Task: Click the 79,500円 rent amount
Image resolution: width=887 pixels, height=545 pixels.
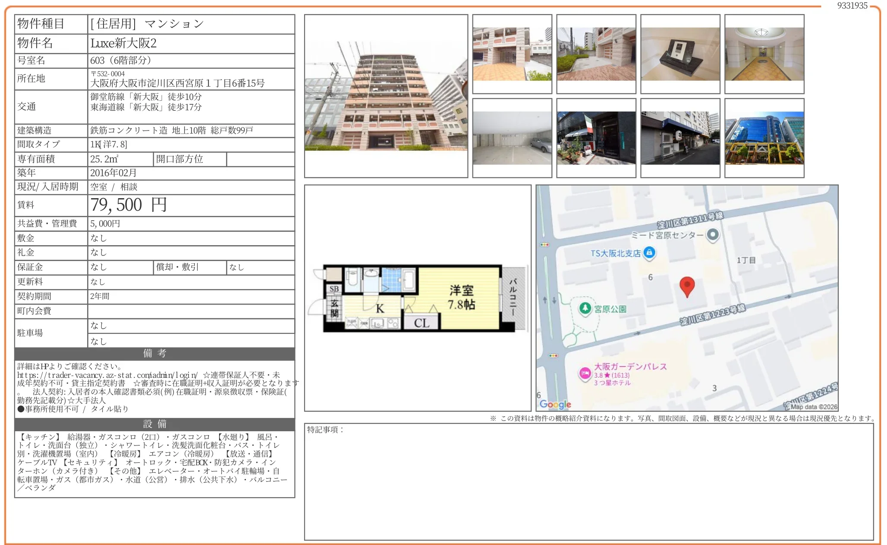Action: [129, 205]
